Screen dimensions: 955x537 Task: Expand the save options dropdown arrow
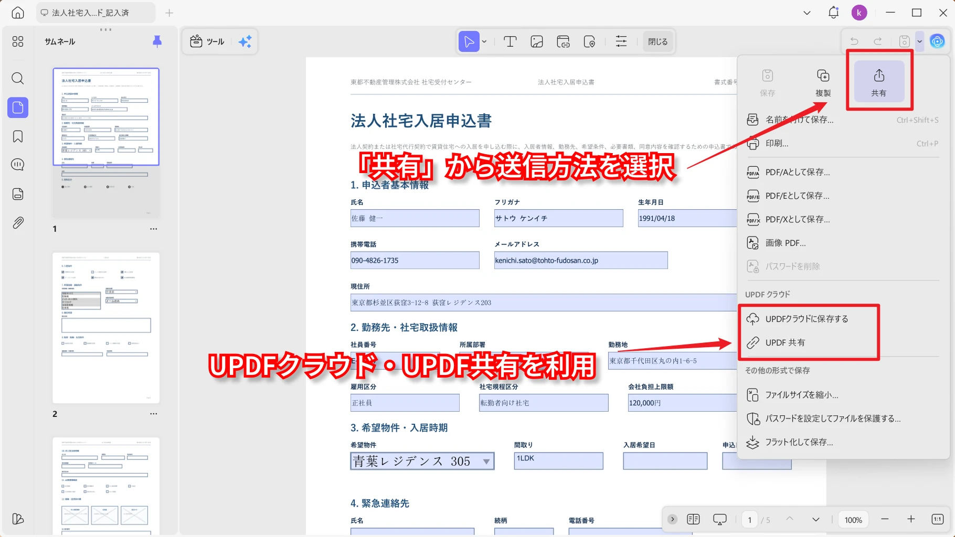coord(919,41)
